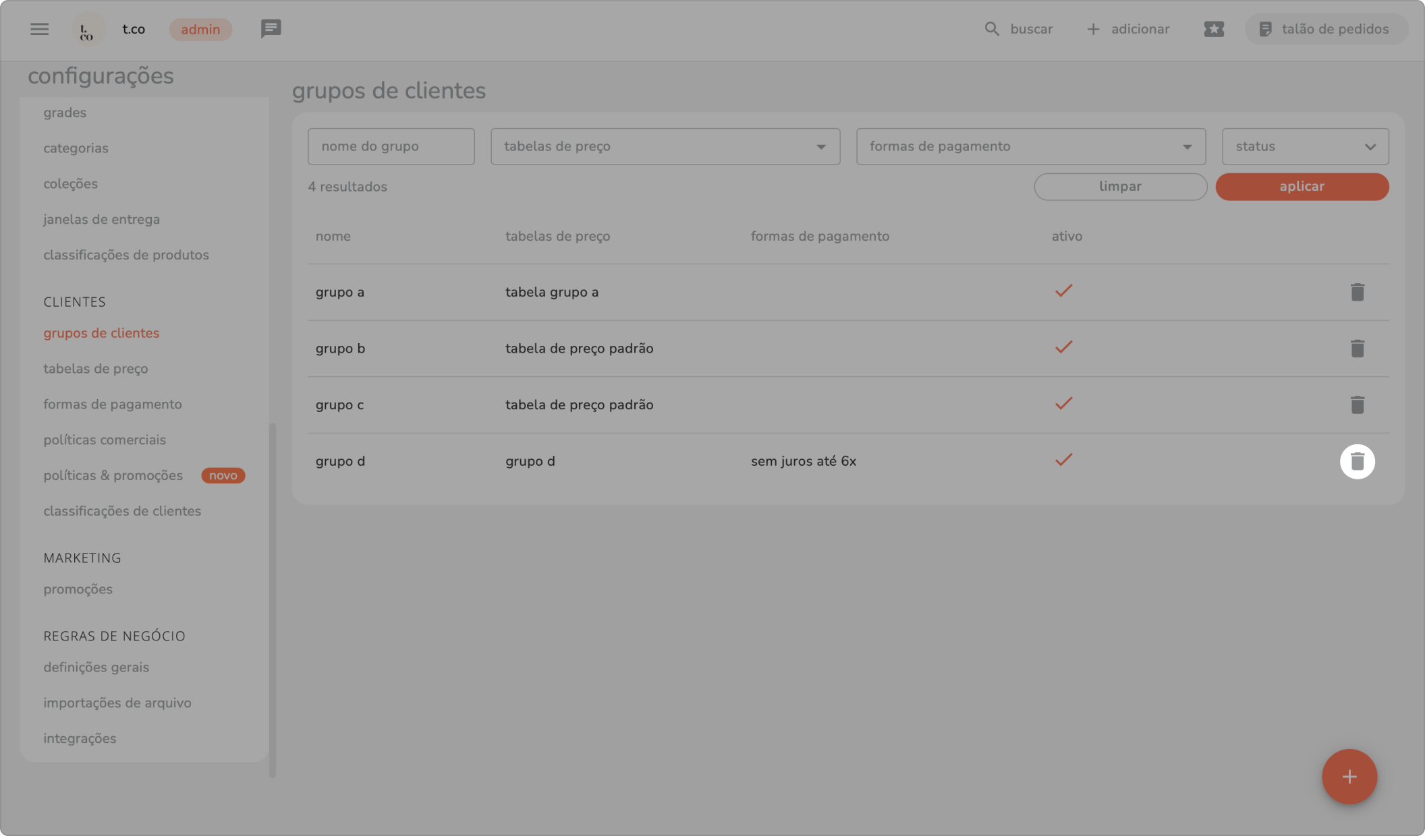Expand the formas de pagamento filter dropdown

(1030, 146)
